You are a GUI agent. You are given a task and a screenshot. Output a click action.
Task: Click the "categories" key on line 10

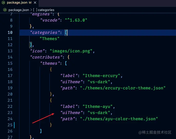(x=45, y=32)
